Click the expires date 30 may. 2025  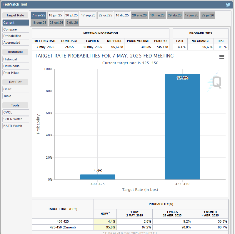pos(92,47)
